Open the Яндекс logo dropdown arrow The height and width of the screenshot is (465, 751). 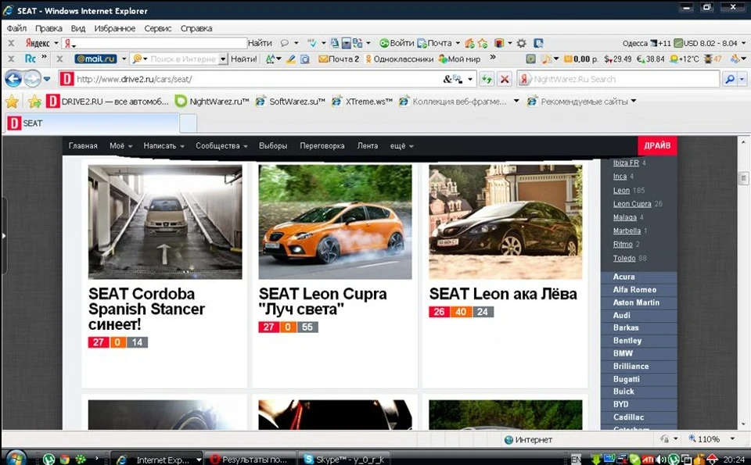[x=56, y=43]
